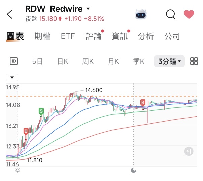Click the first B buy marker near 12.33

26,131
